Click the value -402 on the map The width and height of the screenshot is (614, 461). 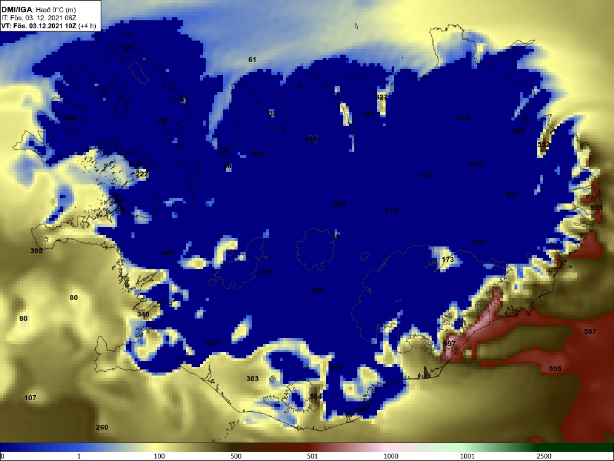coord(167,253)
